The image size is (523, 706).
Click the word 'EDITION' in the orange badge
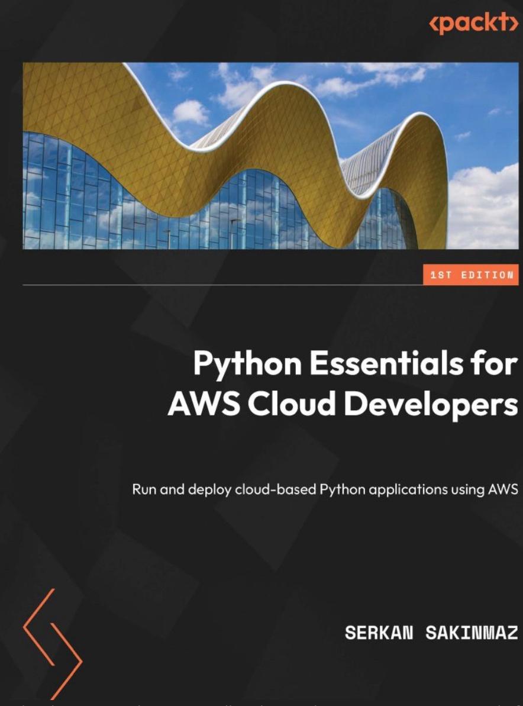[x=486, y=275]
